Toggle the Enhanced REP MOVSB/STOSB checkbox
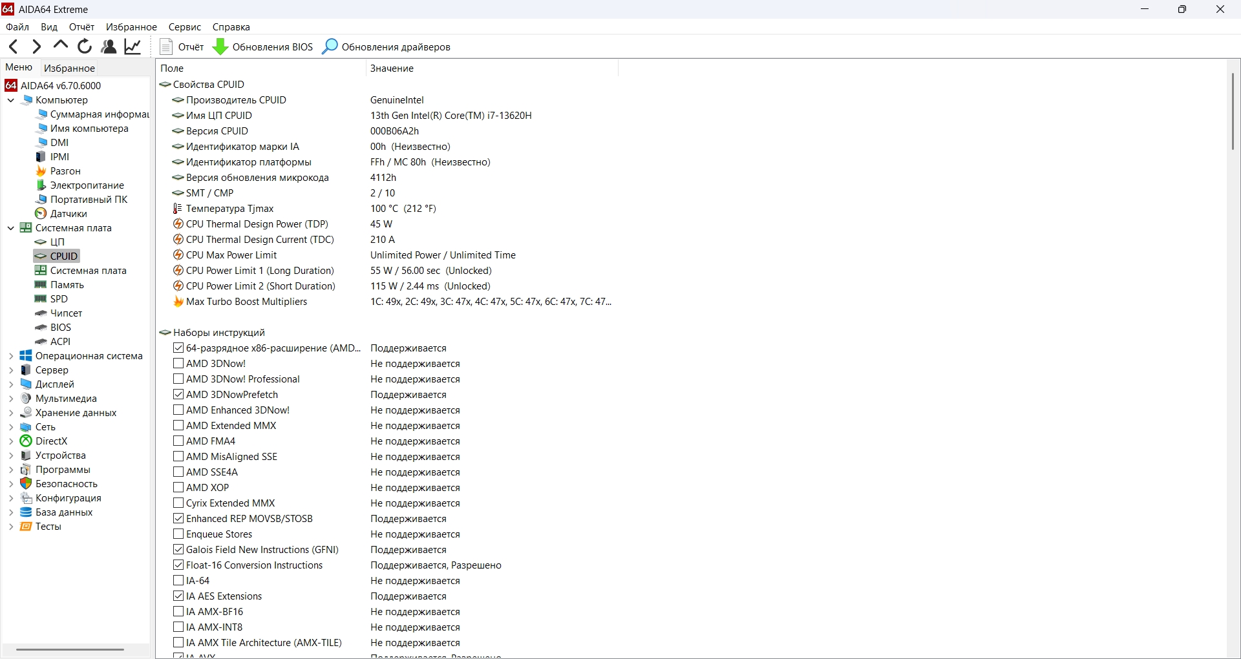 pyautogui.click(x=178, y=519)
